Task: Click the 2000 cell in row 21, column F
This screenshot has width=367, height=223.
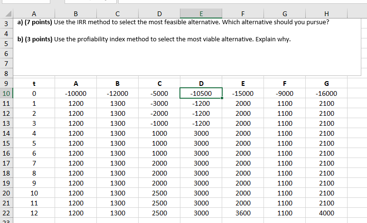Action: point(243,203)
